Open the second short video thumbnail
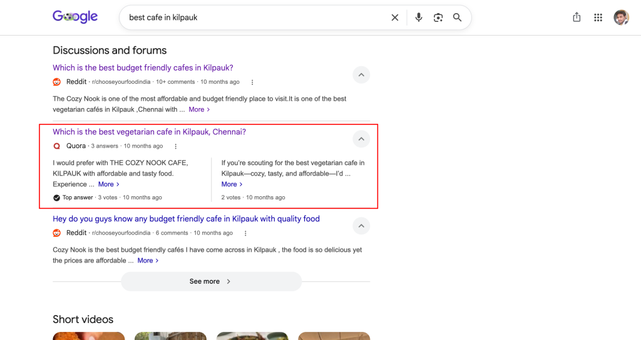 [x=170, y=336]
